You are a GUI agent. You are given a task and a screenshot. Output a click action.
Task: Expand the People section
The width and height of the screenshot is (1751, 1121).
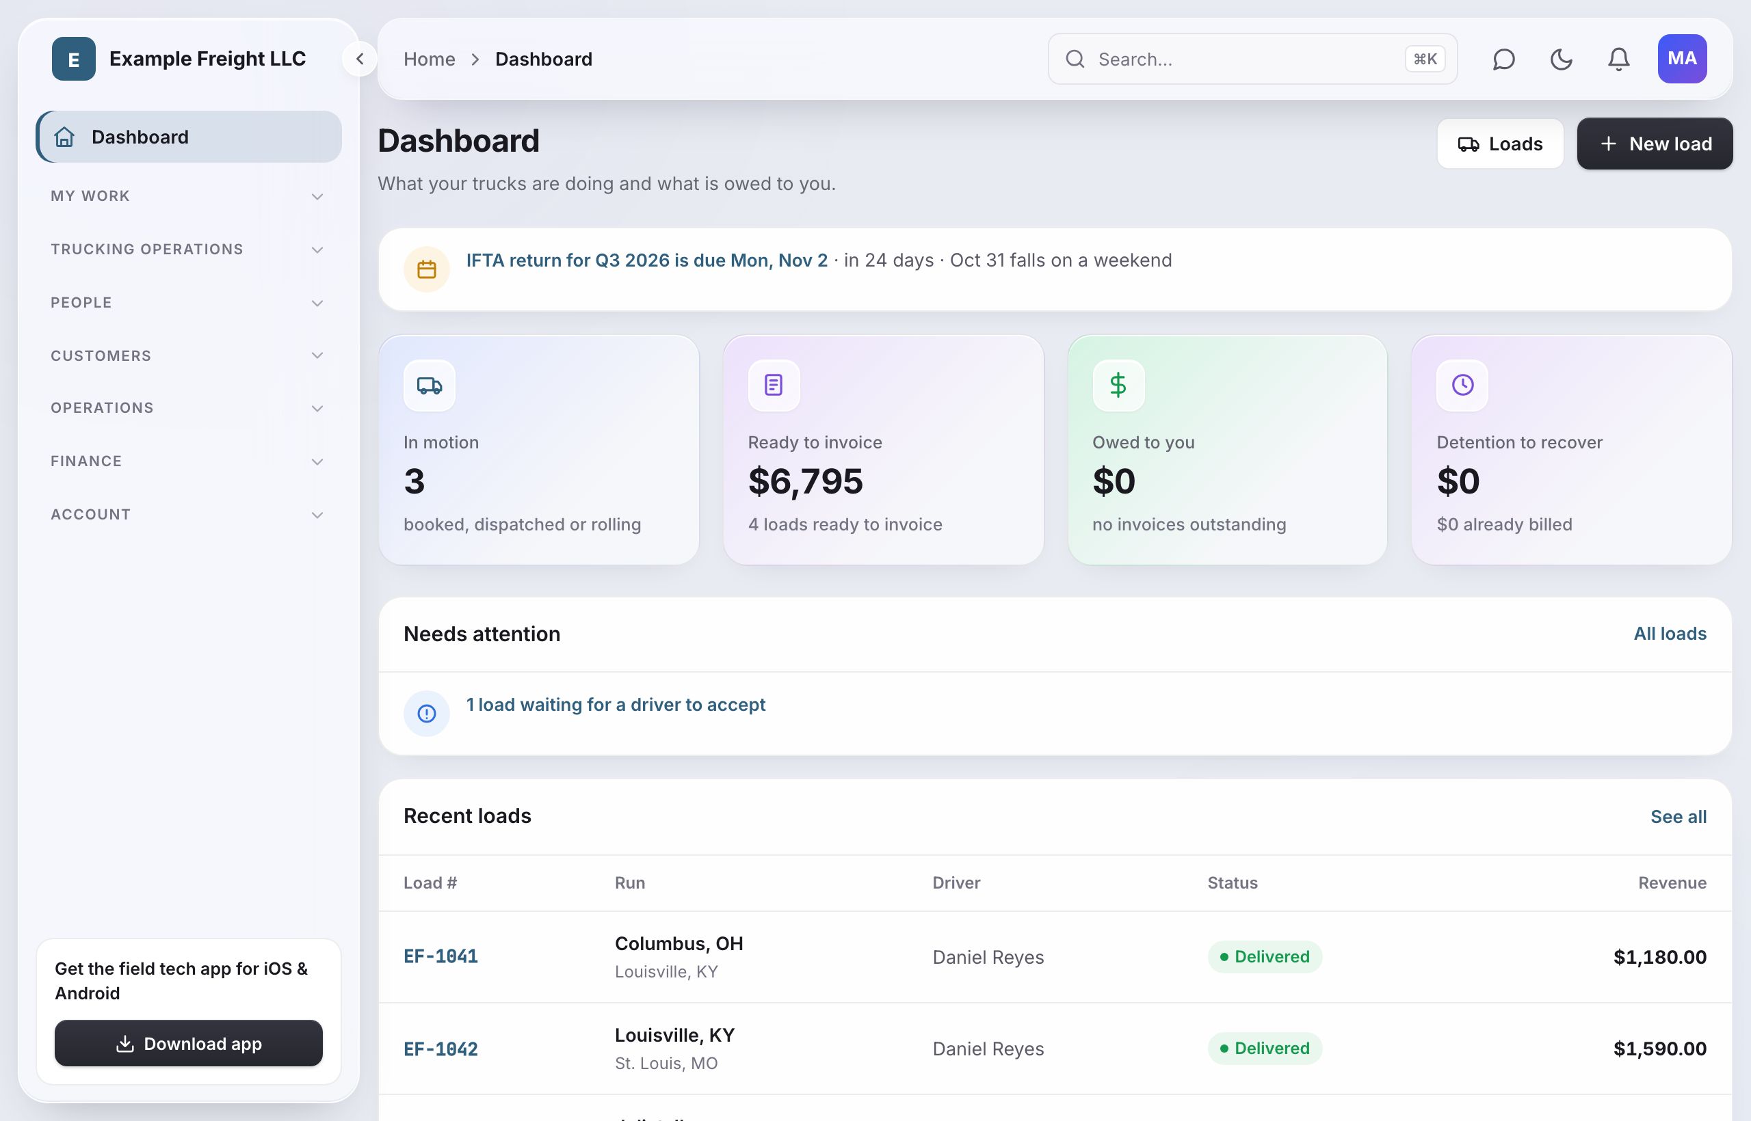(188, 302)
